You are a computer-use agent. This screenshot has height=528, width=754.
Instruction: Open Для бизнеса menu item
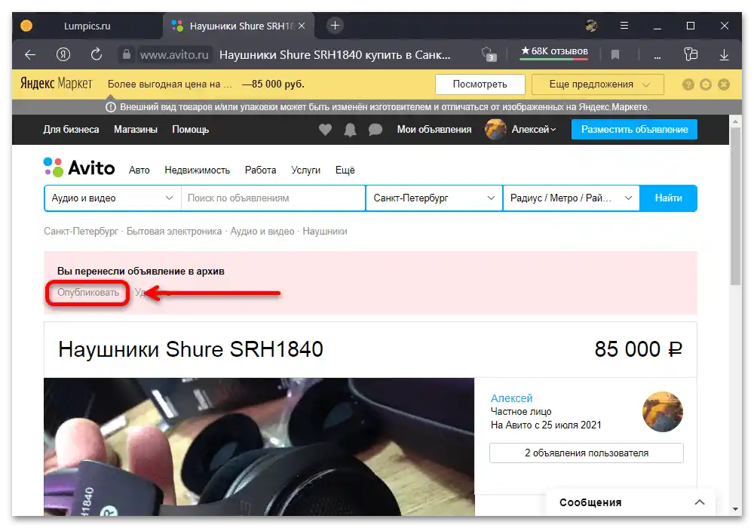(x=71, y=129)
